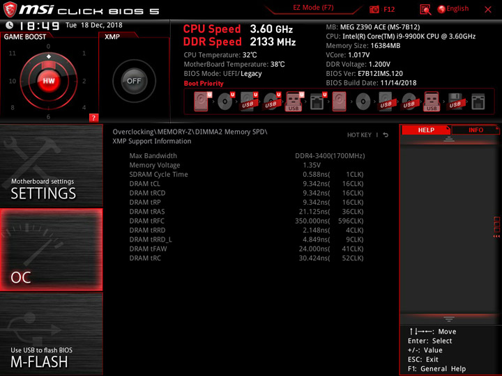Image resolution: width=502 pixels, height=376 pixels.
Task: Select the DRAM tRCD row
Action: pyautogui.click(x=247, y=193)
